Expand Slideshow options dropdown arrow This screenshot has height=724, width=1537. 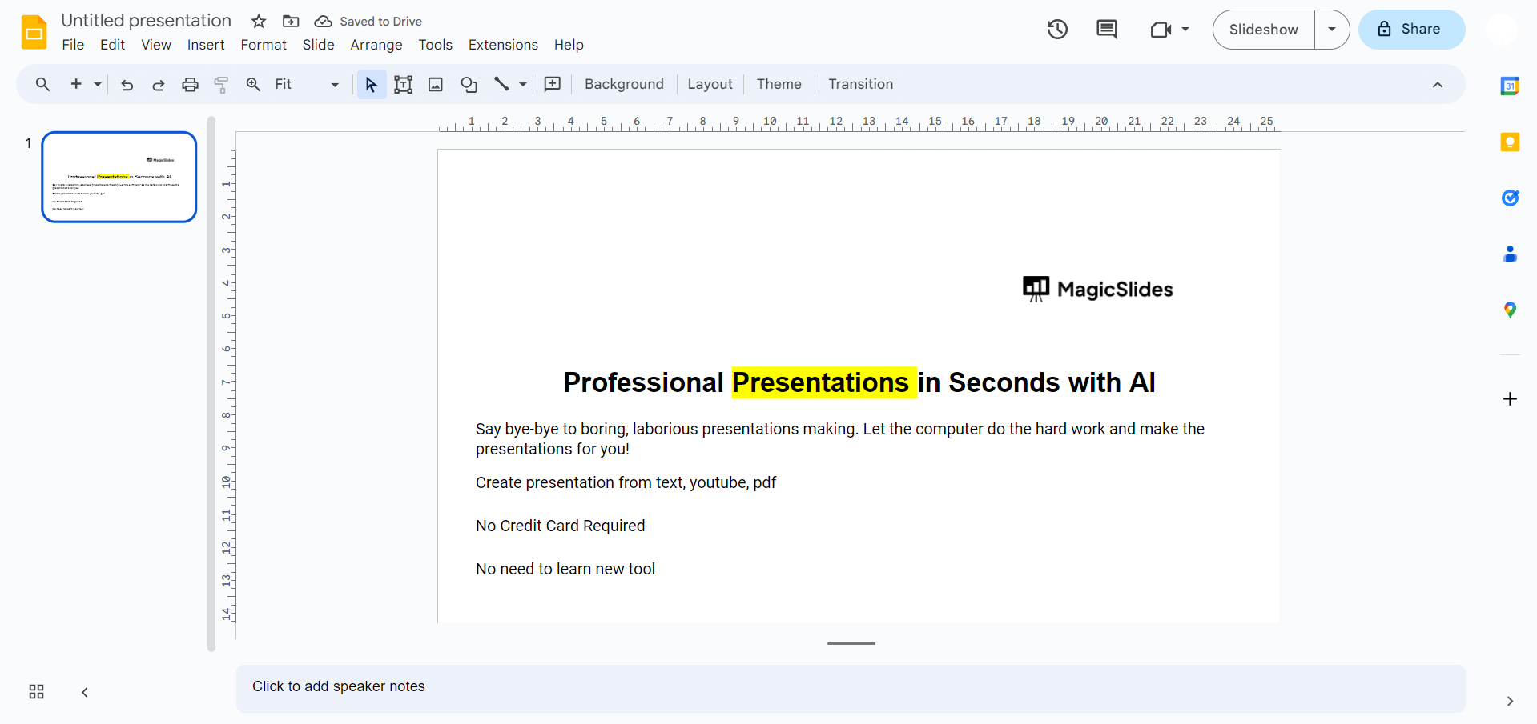click(1331, 30)
